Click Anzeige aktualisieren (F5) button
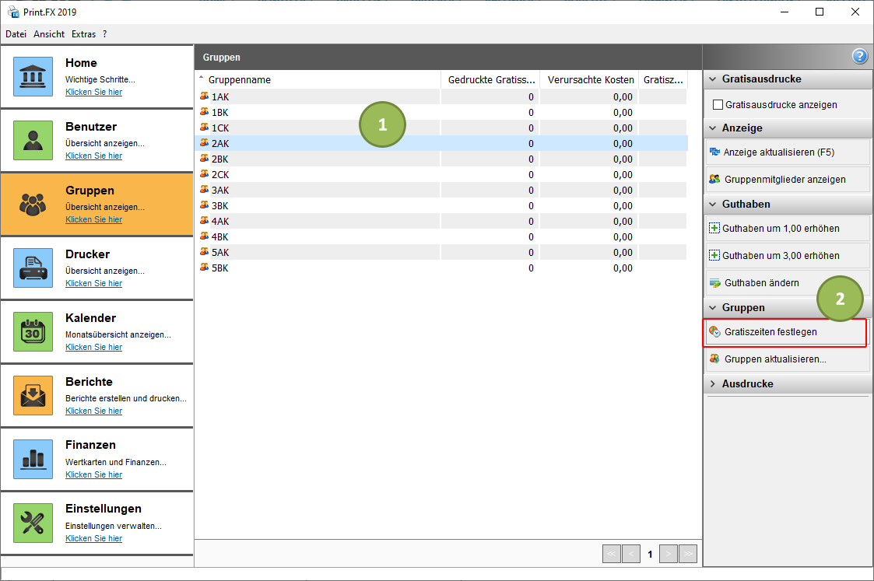874x581 pixels. point(778,152)
